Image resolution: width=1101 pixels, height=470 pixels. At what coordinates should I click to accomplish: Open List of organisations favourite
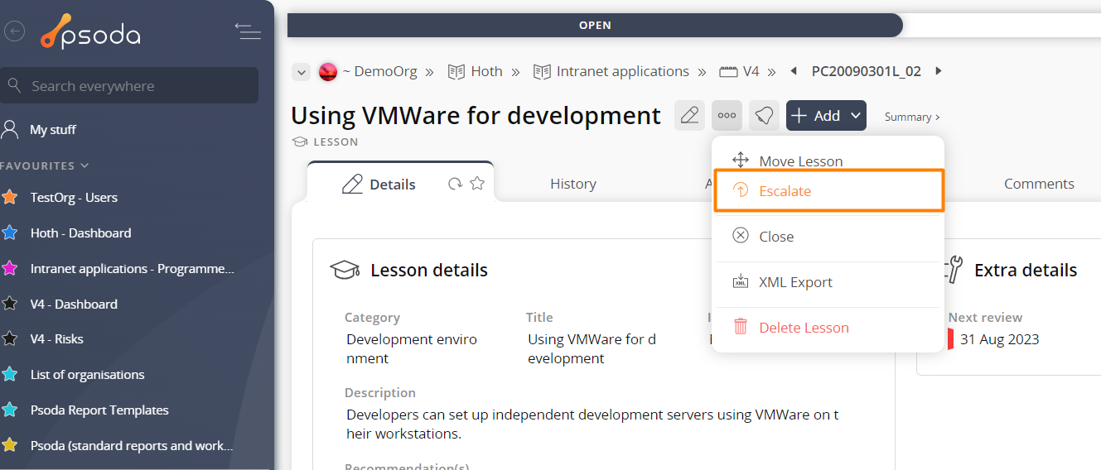pyautogui.click(x=87, y=375)
